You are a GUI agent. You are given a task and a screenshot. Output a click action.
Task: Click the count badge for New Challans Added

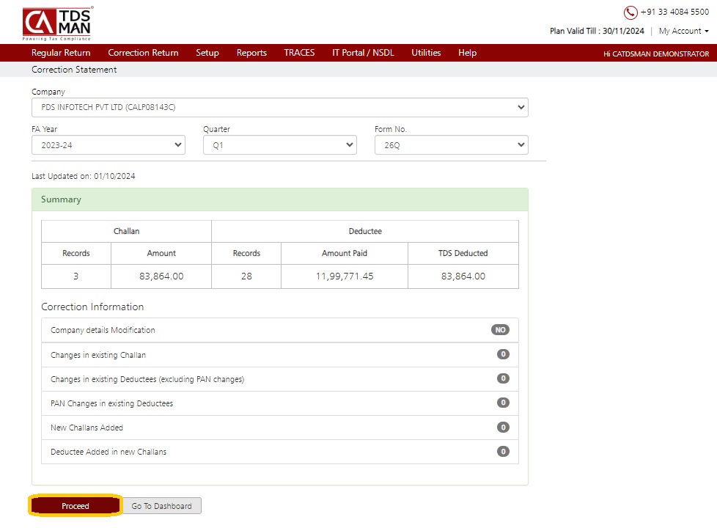pyautogui.click(x=503, y=428)
